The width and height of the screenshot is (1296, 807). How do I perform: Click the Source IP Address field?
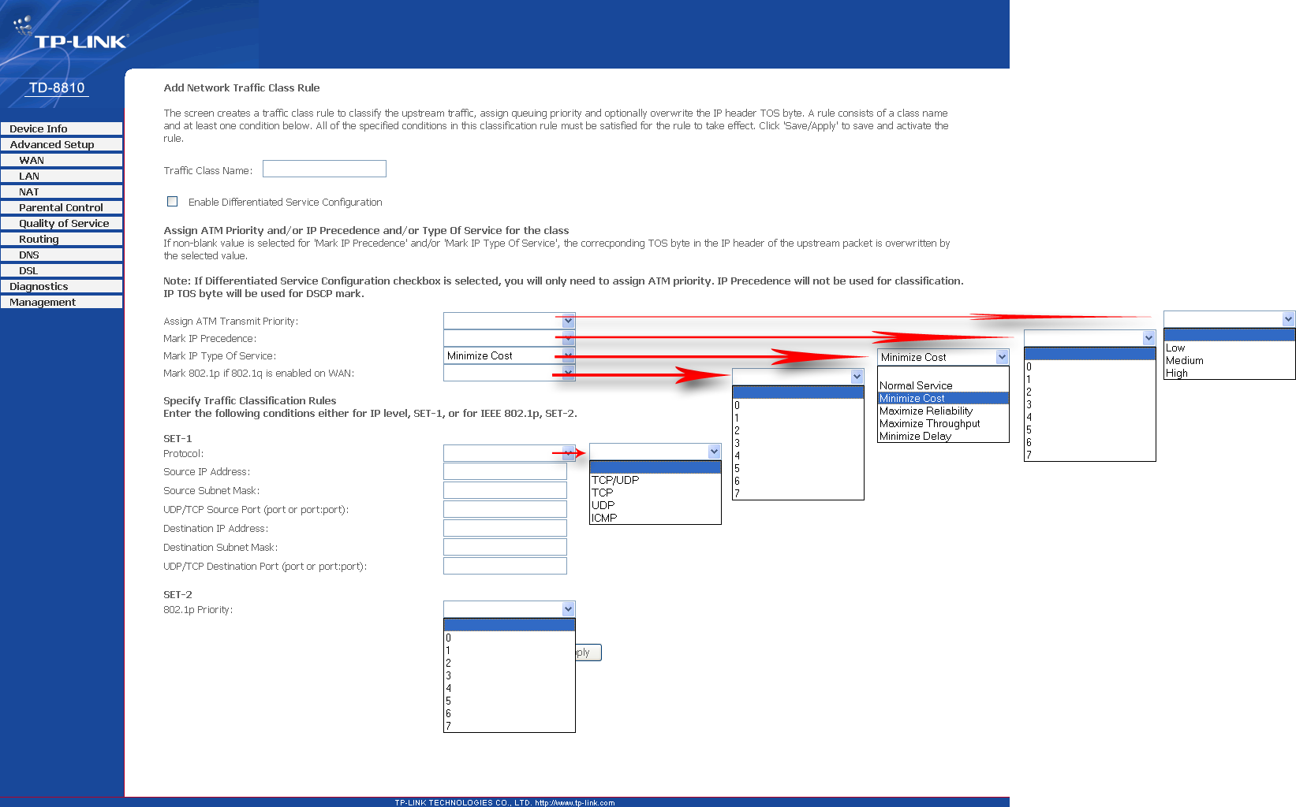[505, 471]
